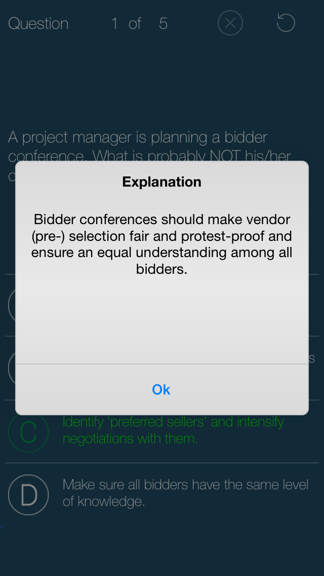The image size is (324, 576).
Task: Select answer option D circle
Action: 28,494
